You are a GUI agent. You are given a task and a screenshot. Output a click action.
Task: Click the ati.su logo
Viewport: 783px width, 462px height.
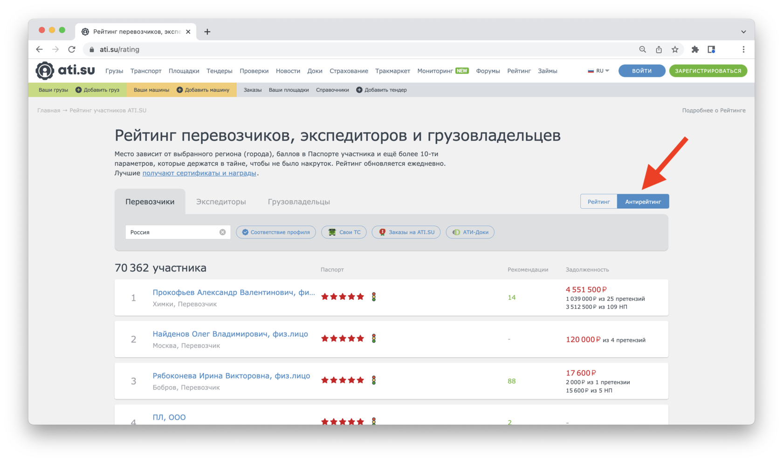point(65,71)
